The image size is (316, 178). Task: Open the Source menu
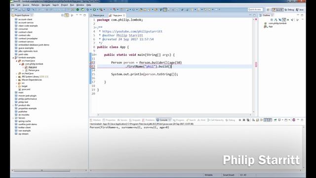[x=26, y=5]
